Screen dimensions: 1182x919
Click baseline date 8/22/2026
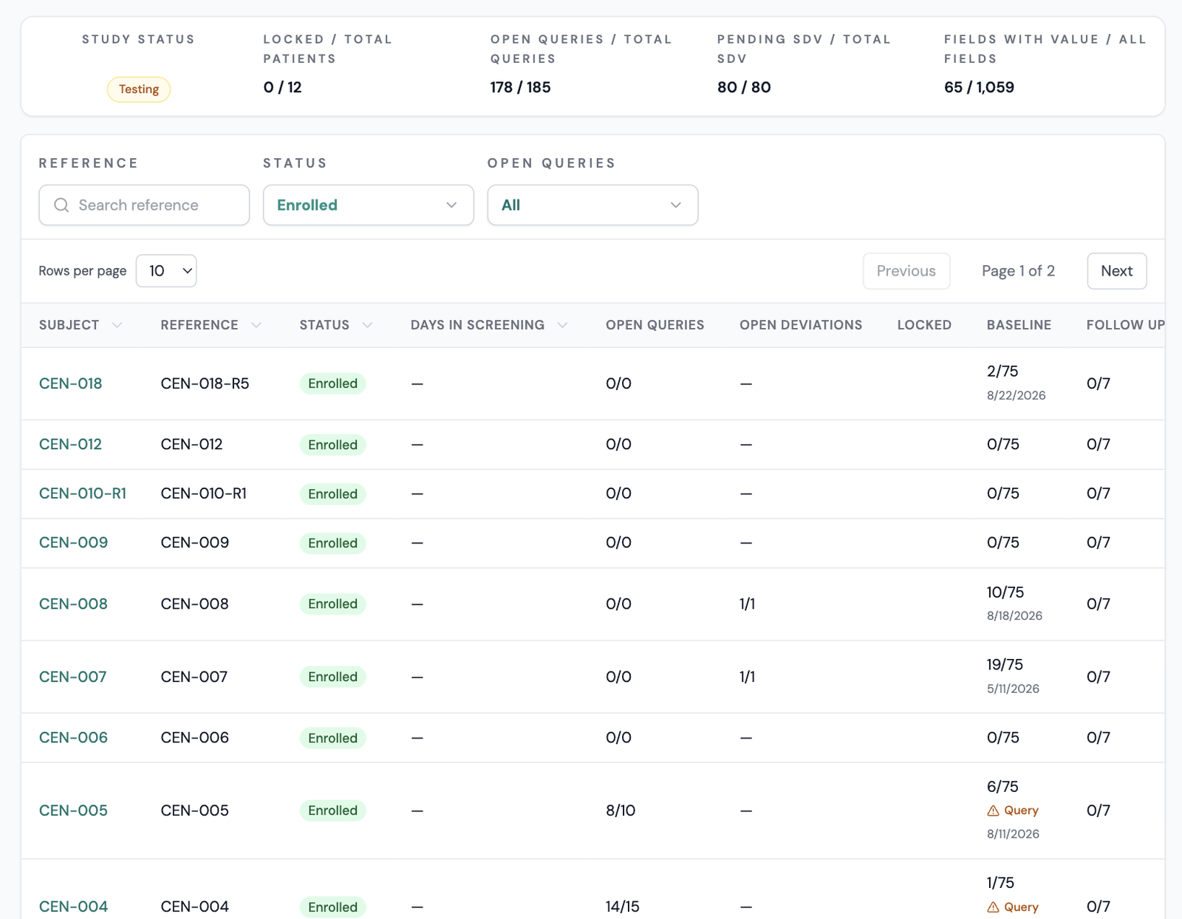(1016, 395)
